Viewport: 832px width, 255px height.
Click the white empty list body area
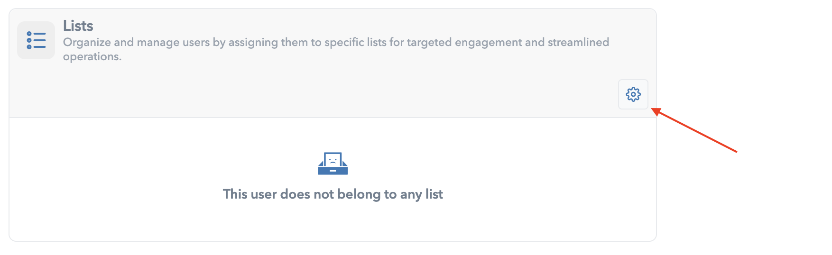click(333, 179)
